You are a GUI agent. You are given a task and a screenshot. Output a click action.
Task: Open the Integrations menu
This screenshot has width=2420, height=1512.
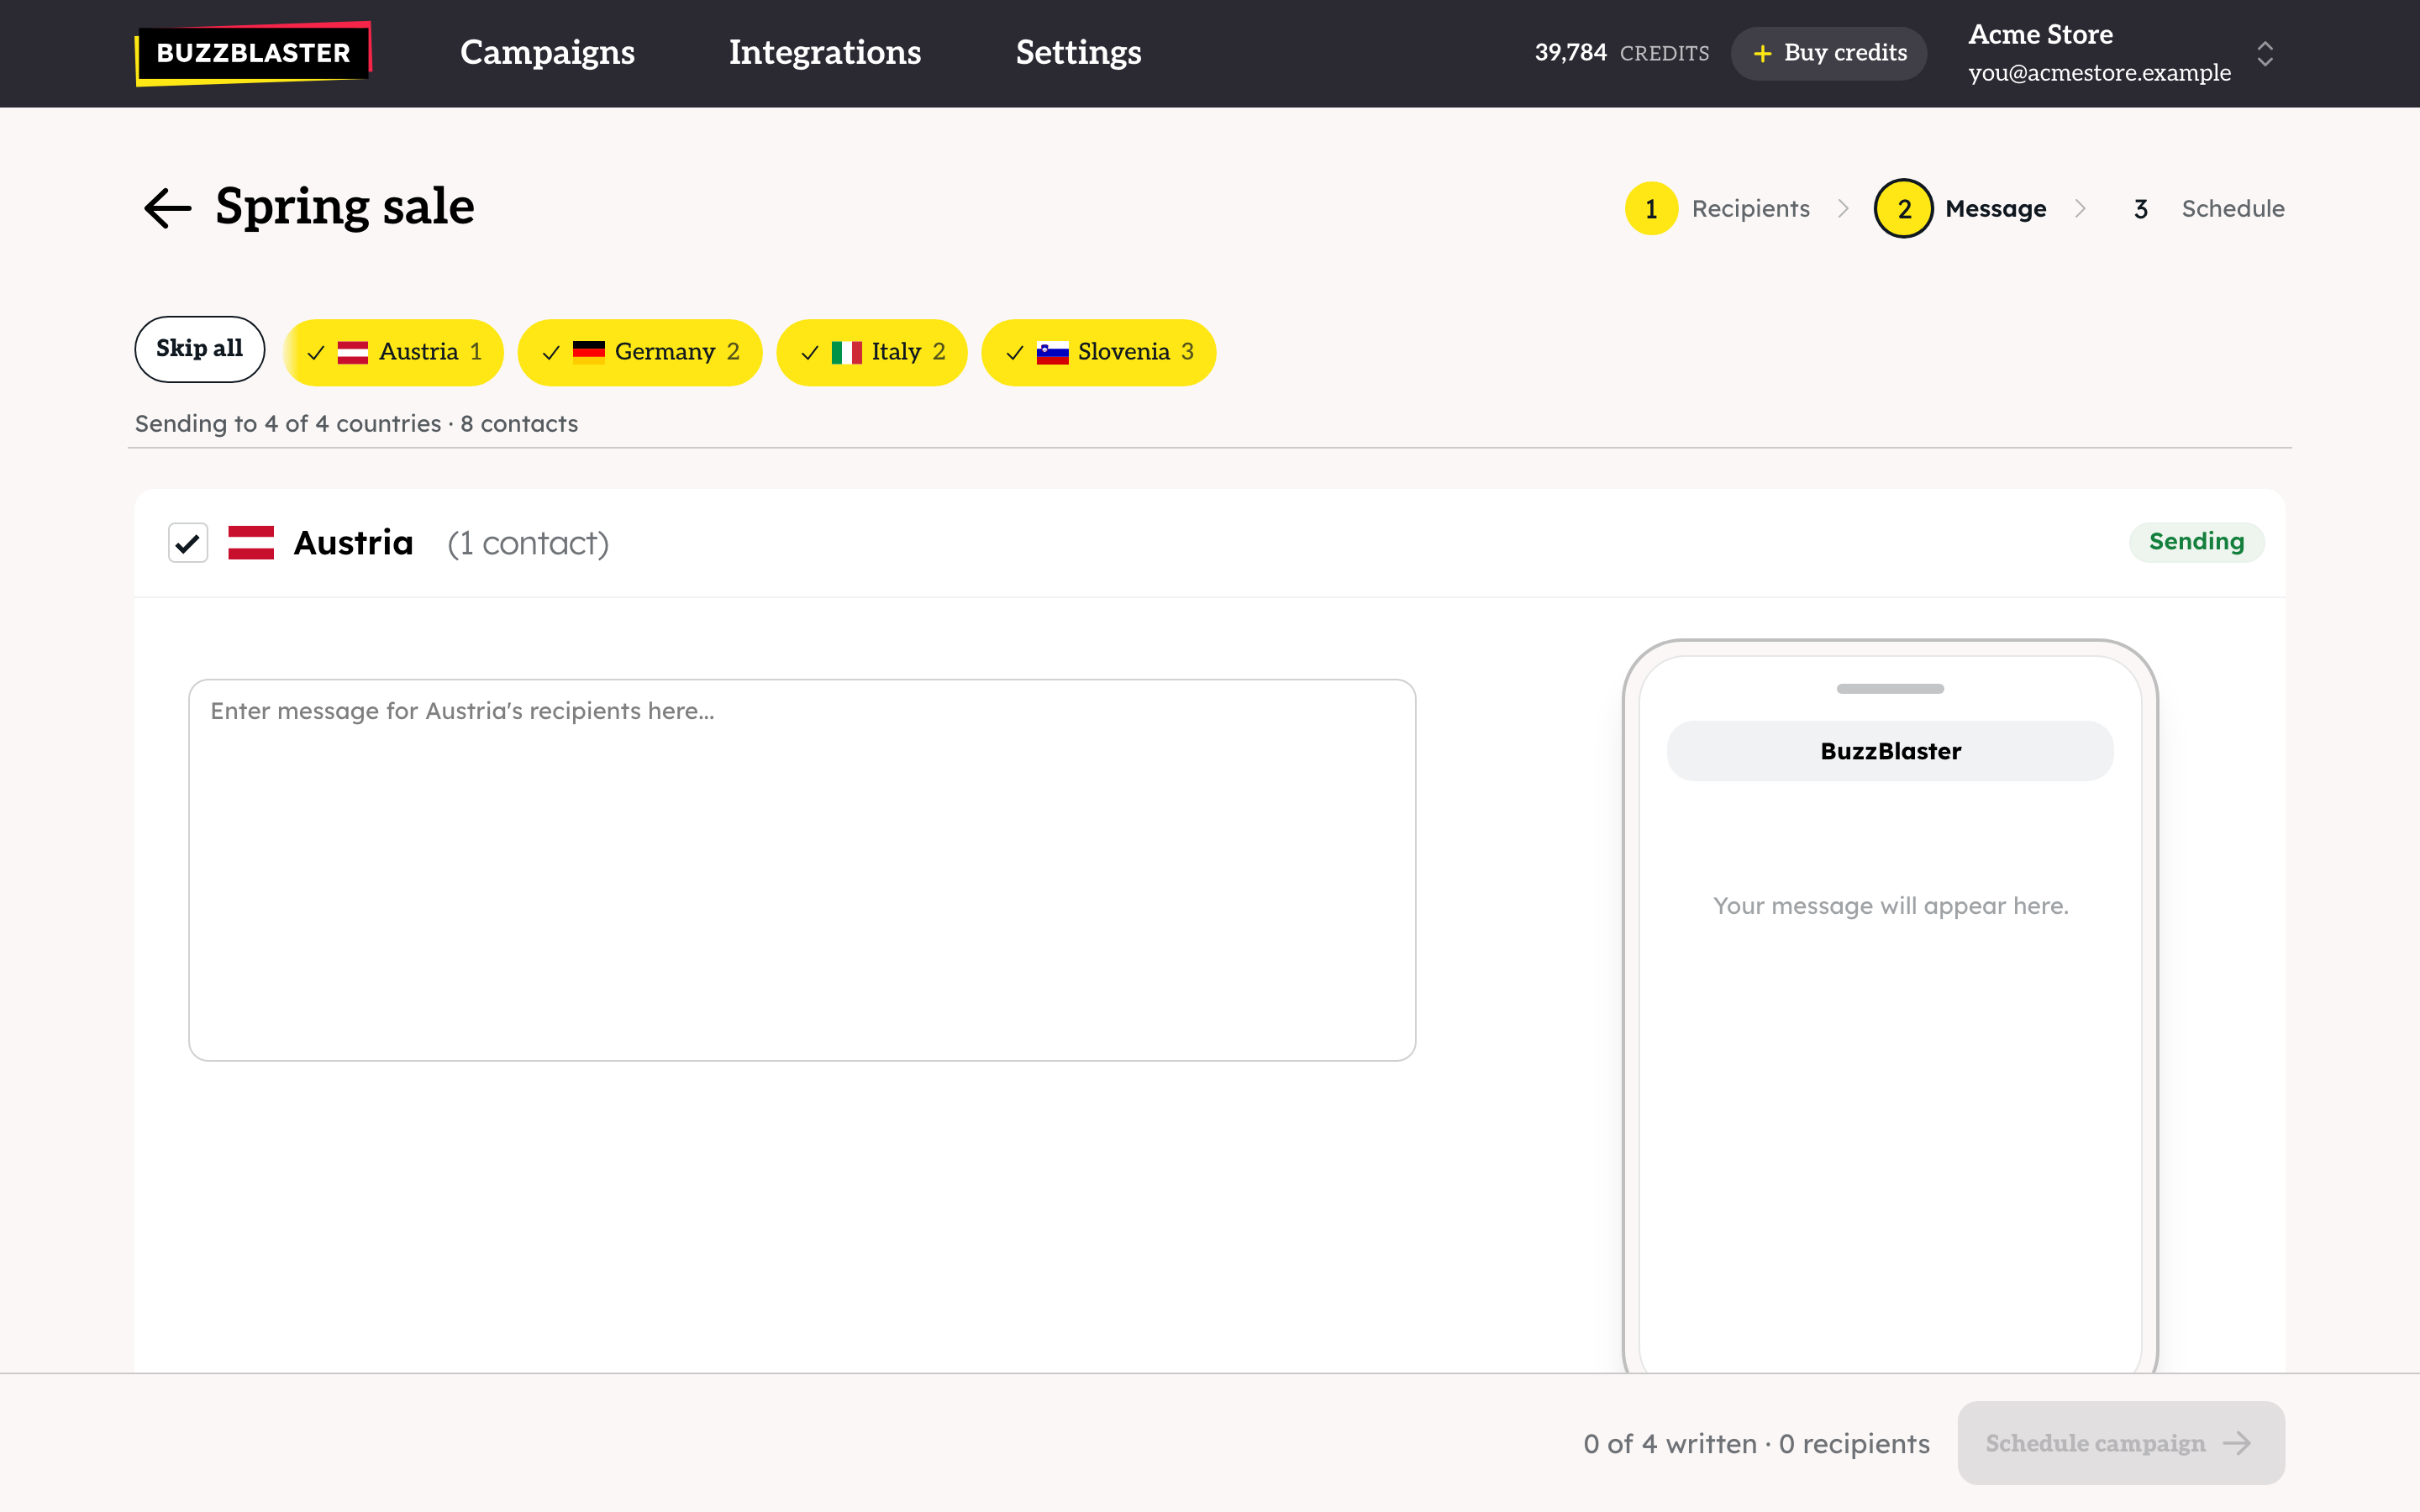[825, 52]
